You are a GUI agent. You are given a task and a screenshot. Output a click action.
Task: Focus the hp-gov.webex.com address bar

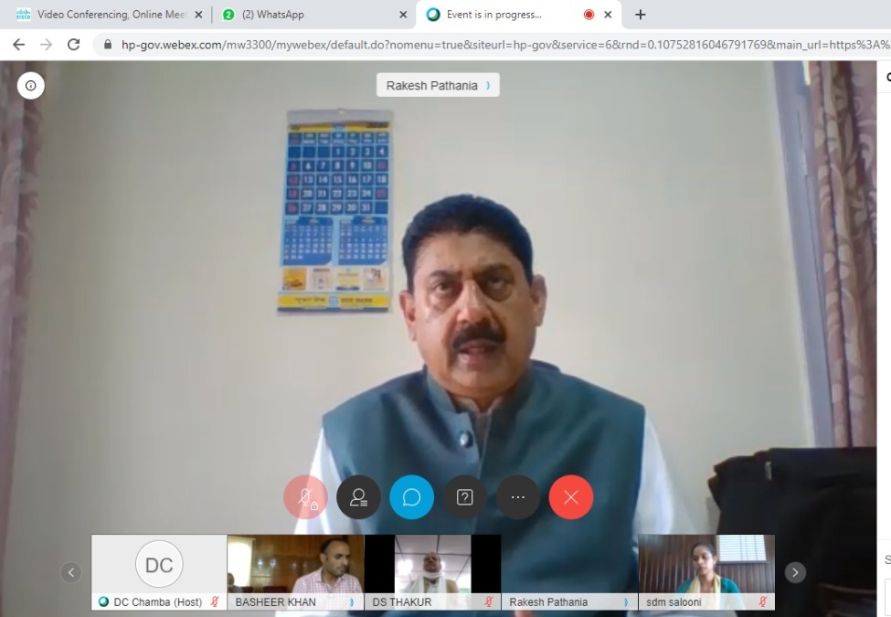pyautogui.click(x=492, y=44)
